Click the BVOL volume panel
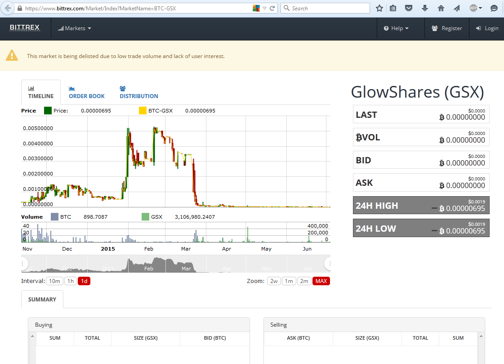This screenshot has height=364, width=504. 421,137
